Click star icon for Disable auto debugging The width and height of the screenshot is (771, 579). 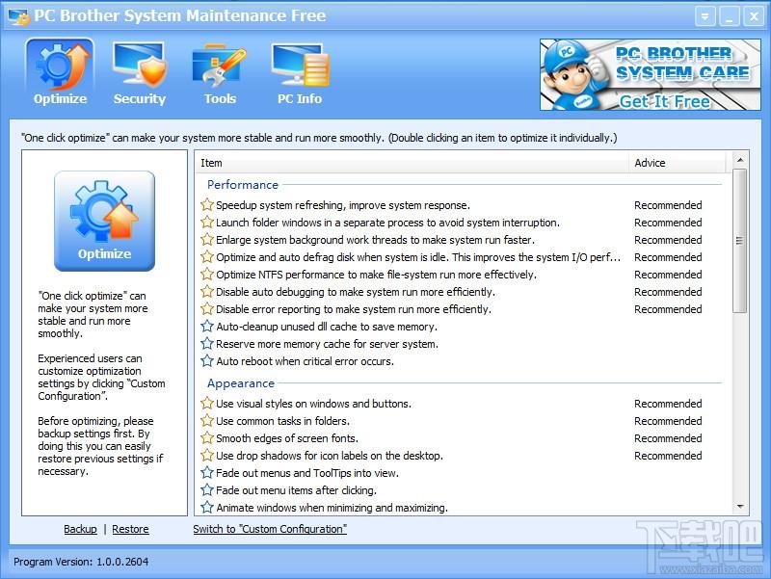(207, 292)
